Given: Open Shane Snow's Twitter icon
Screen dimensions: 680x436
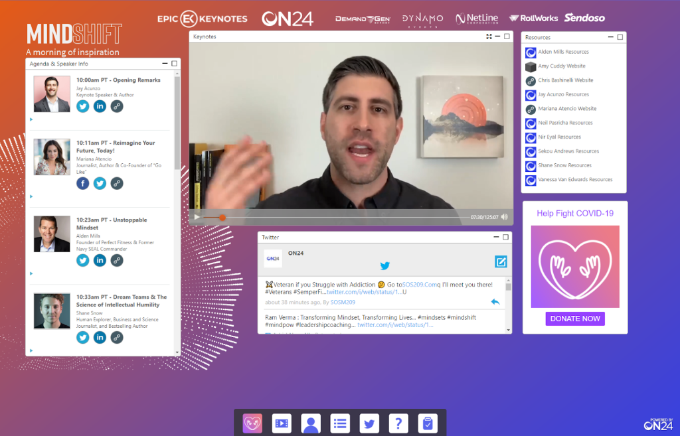Looking at the screenshot, I should (x=83, y=338).
